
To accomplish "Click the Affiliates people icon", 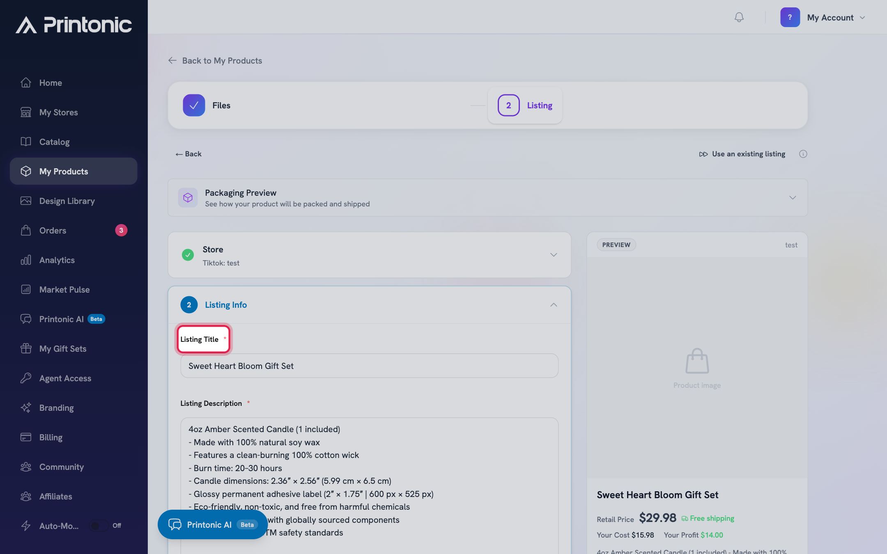I will [x=26, y=496].
